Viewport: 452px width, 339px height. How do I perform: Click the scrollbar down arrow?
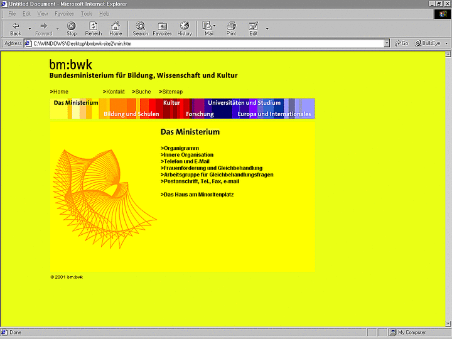448,323
